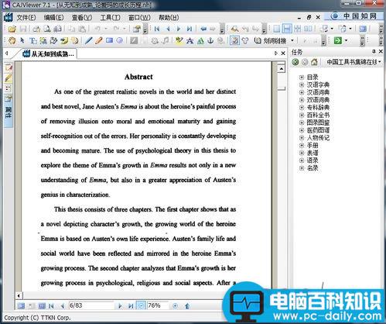Go to last page using top toolbar
This screenshot has height=324, width=386.
coord(190,29)
